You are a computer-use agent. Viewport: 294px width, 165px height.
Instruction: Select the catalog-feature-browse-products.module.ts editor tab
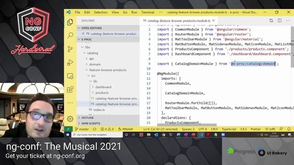click(x=179, y=21)
